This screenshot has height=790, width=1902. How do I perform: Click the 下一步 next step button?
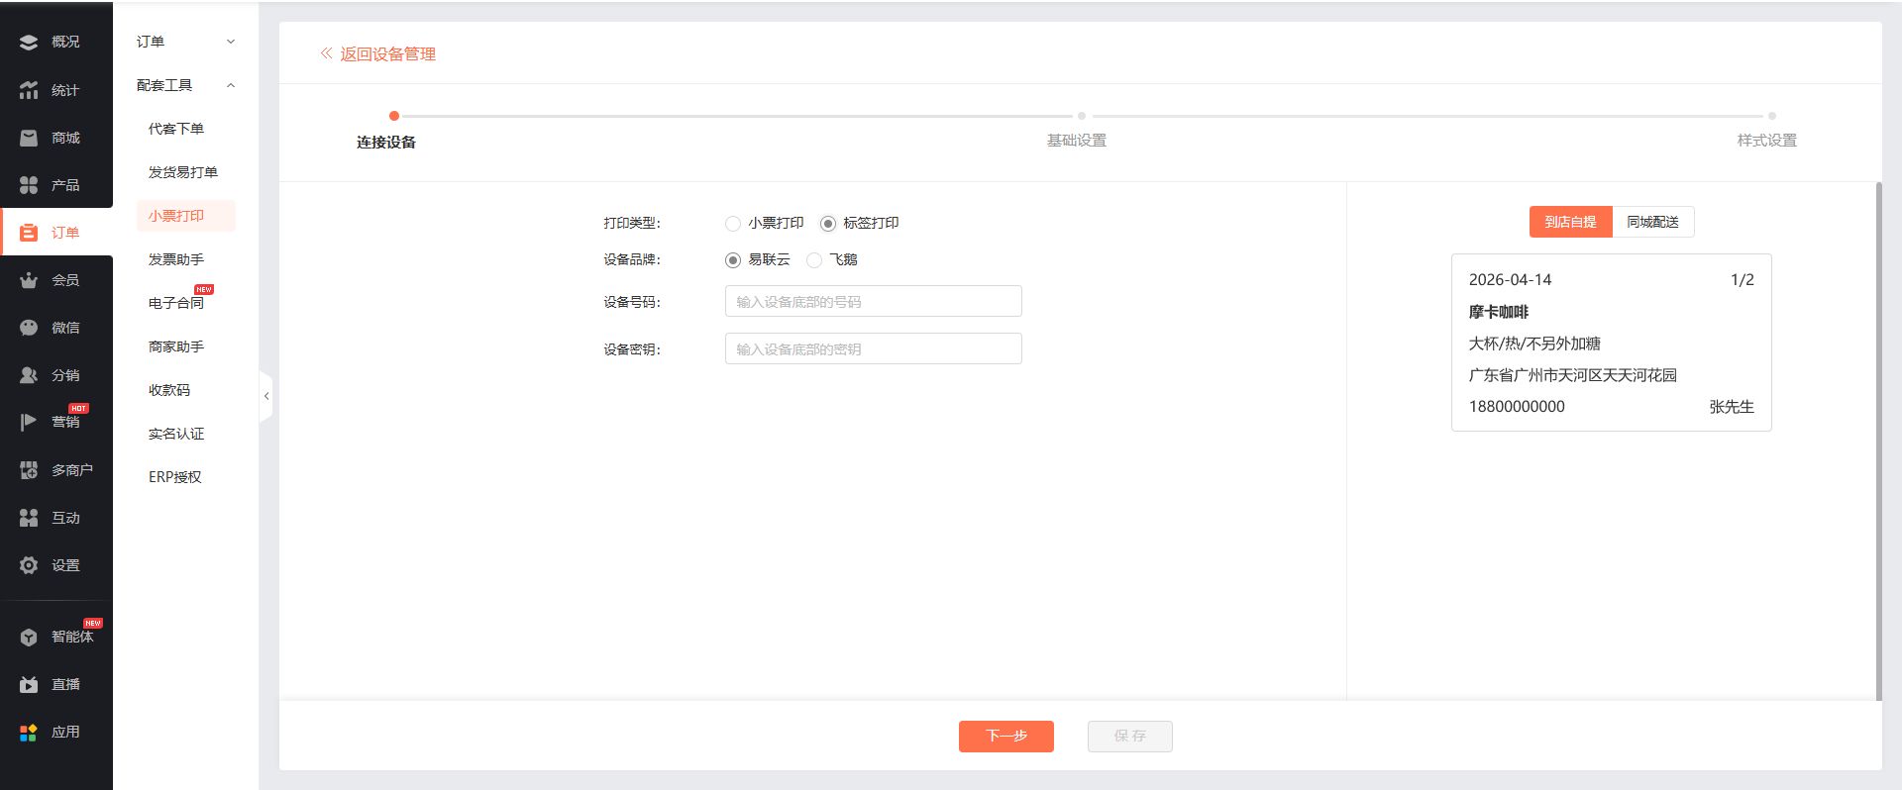click(x=1005, y=736)
